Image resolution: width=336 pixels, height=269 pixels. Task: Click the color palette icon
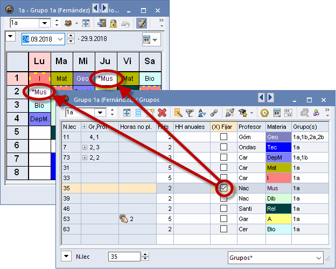coord(142,23)
